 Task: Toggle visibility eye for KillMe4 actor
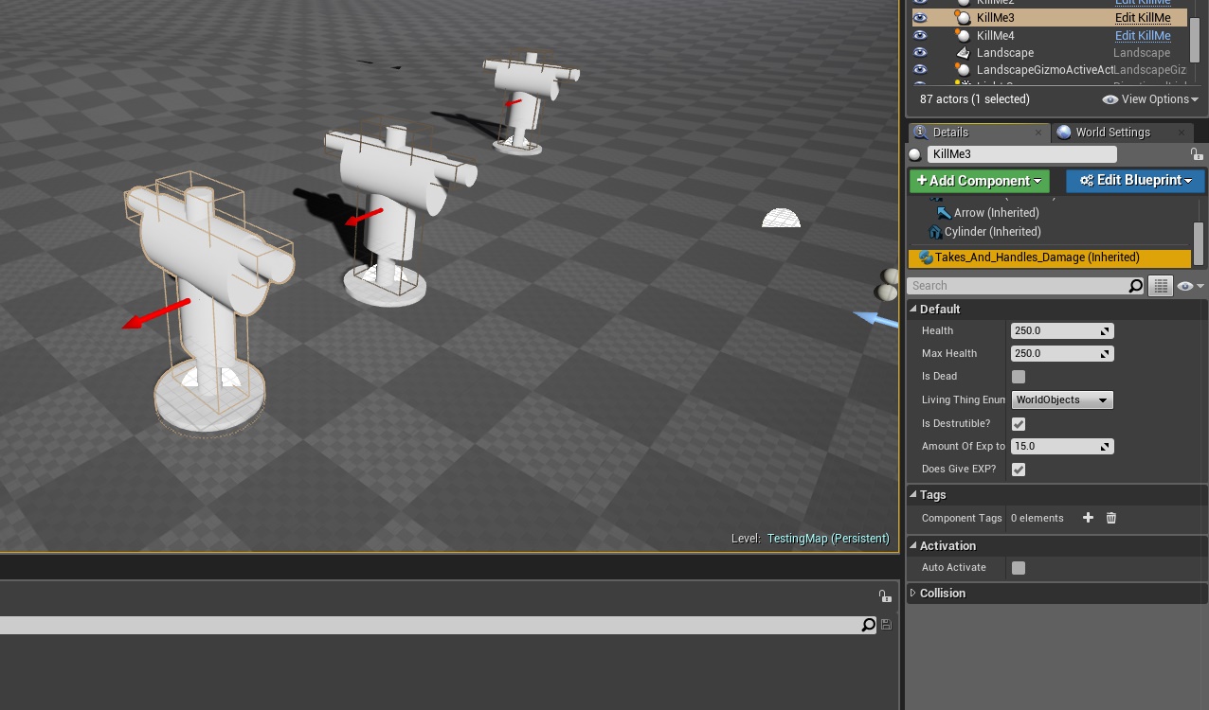[x=919, y=36]
